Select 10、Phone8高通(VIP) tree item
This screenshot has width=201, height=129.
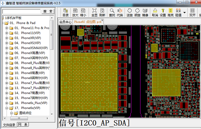coord(30,73)
